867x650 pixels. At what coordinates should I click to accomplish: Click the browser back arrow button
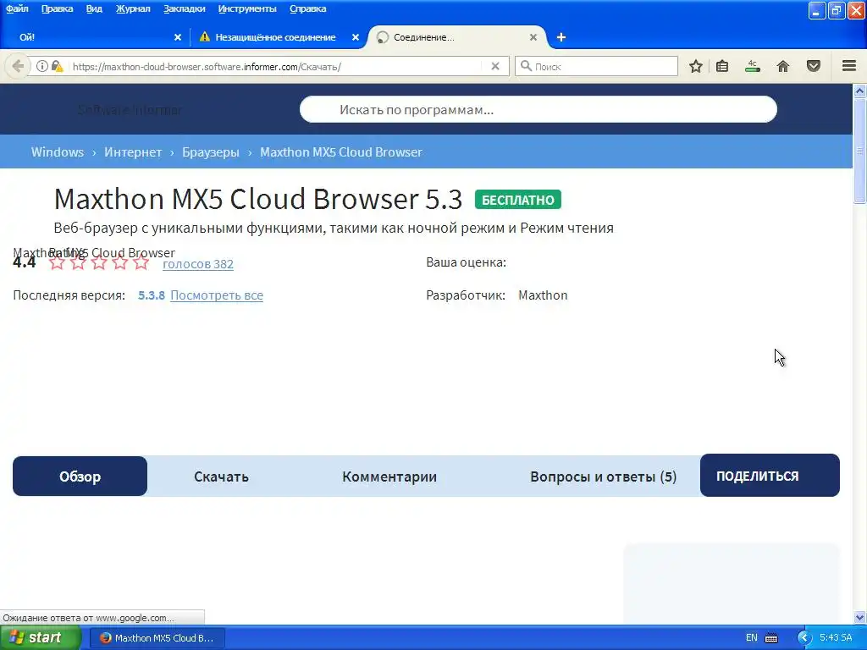[18, 66]
